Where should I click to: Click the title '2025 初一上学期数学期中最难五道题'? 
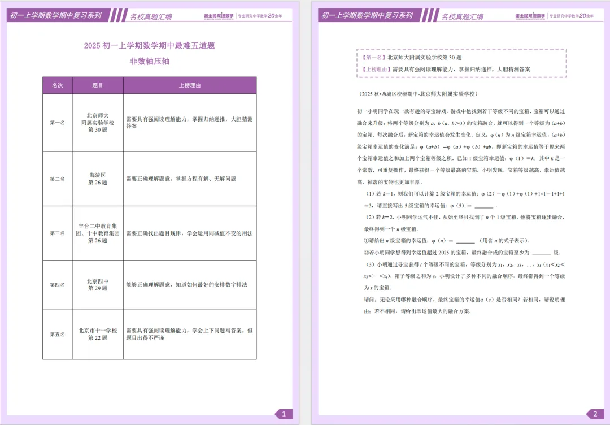(149, 46)
